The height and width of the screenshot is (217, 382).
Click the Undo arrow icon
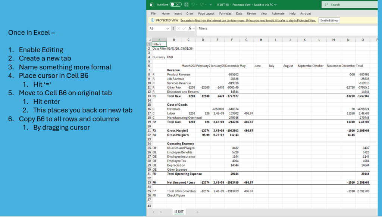click(193, 4)
